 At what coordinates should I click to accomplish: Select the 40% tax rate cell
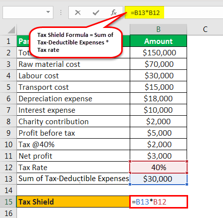click(158, 167)
